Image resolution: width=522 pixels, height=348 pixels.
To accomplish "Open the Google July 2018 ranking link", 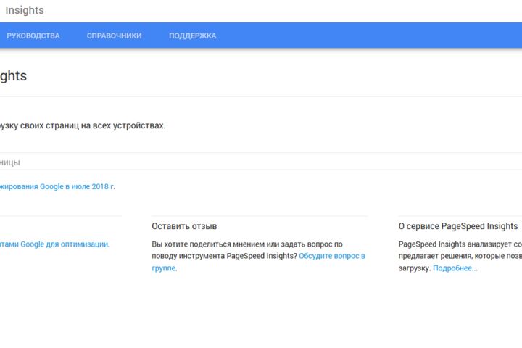I will 57,186.
